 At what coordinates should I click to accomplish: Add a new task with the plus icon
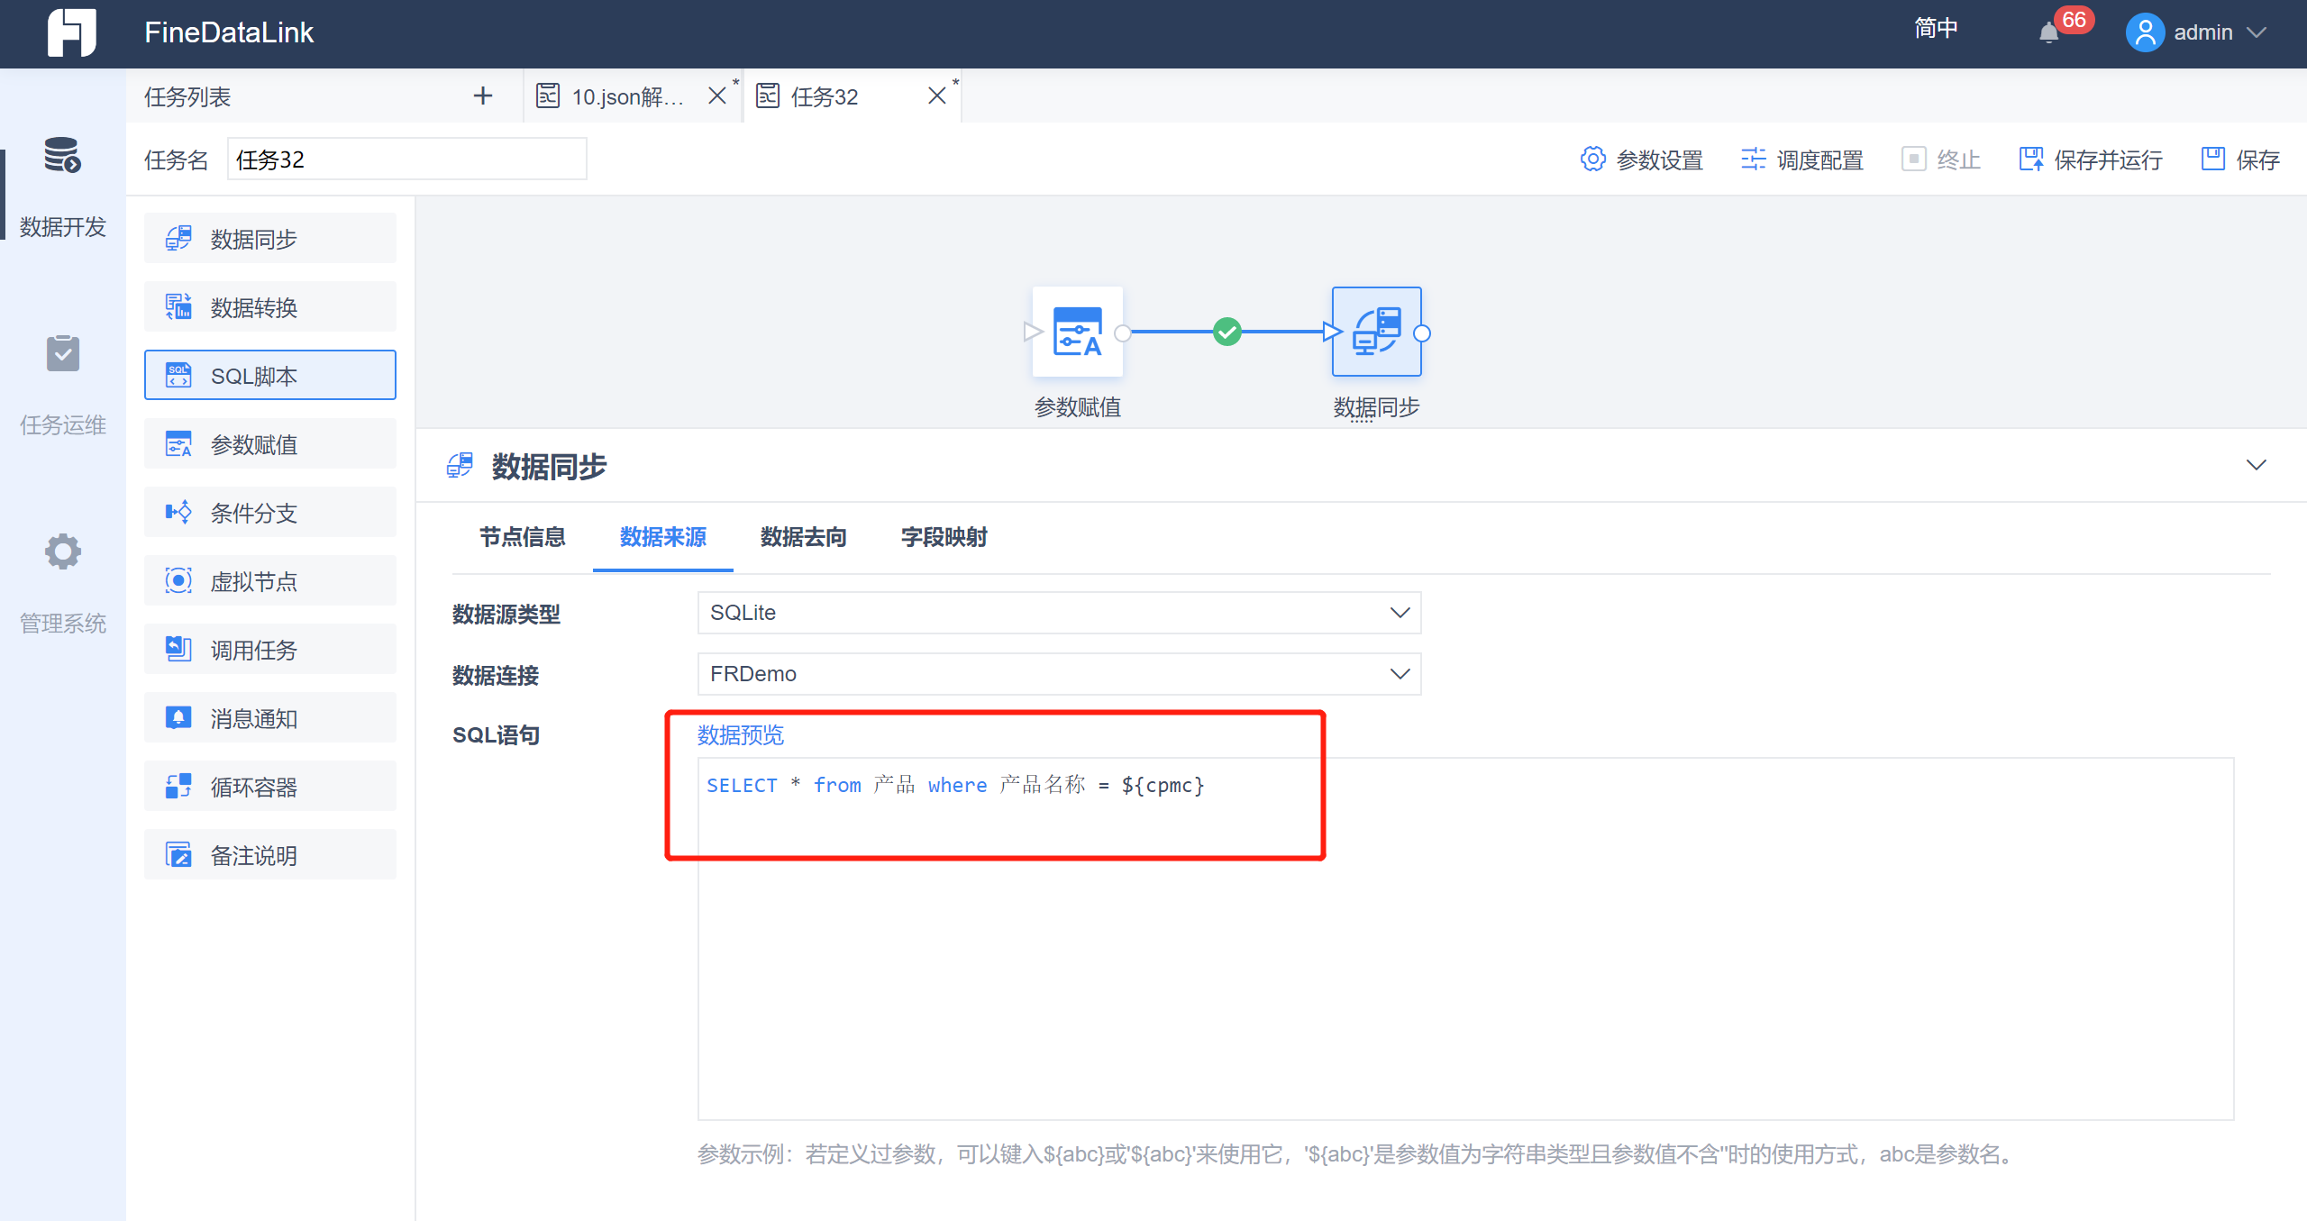pyautogui.click(x=483, y=96)
